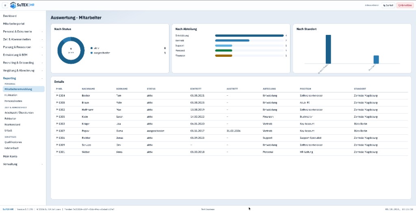Viewport: 416px width, 213px height.
Task: Open the Fahrtenbuch report
Action: (x=12, y=148)
